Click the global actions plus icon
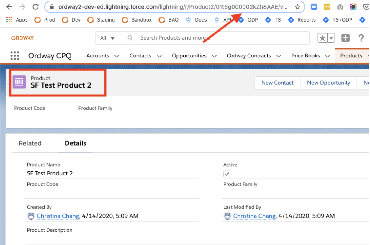This screenshot has height=245, width=370. [x=345, y=38]
